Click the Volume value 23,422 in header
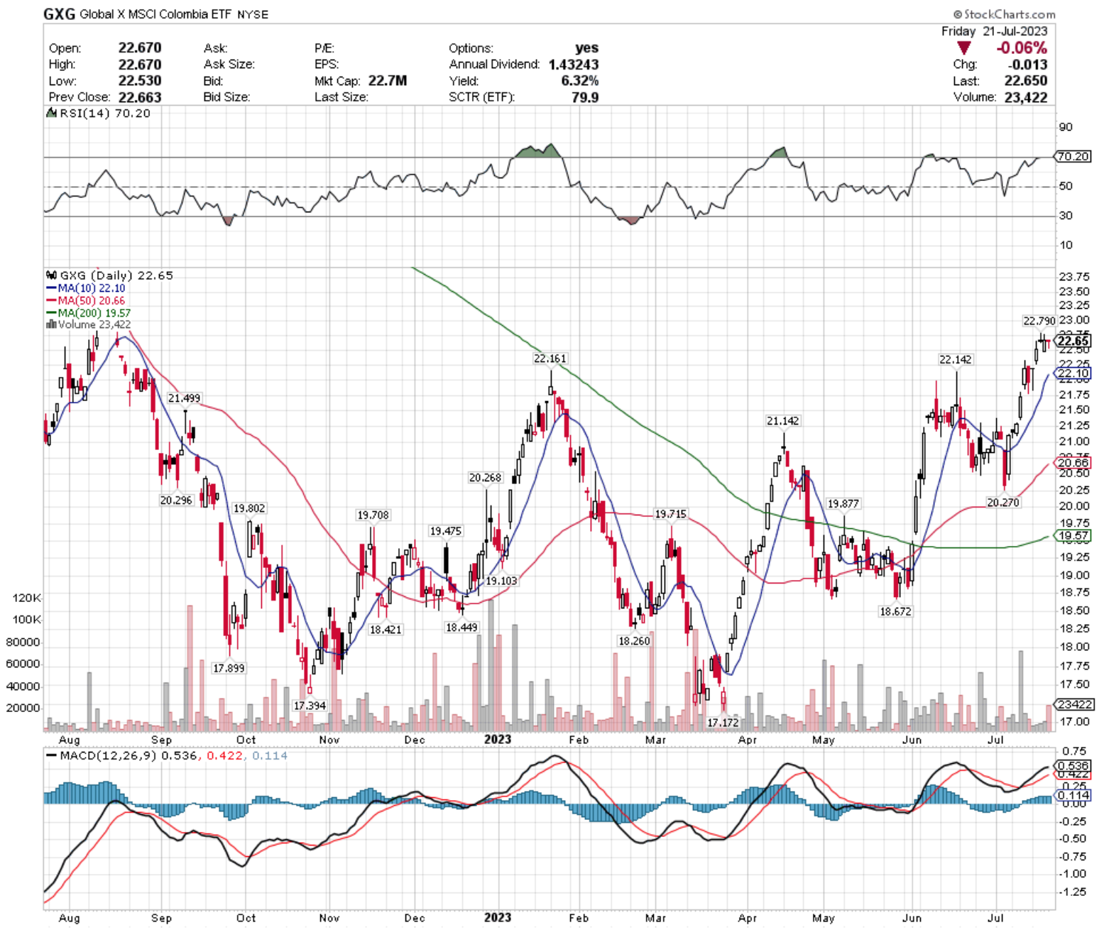 coord(1026,97)
